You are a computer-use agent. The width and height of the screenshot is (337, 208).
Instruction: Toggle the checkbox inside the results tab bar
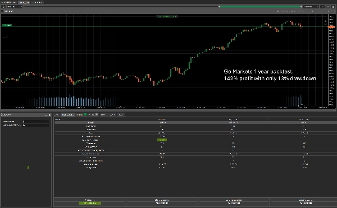pyautogui.click(x=97, y=115)
